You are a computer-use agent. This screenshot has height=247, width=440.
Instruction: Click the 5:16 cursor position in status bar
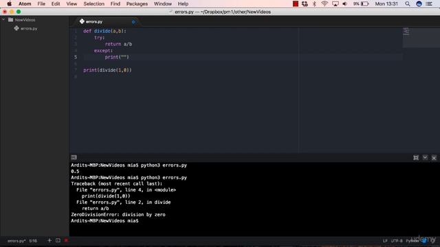click(x=33, y=241)
